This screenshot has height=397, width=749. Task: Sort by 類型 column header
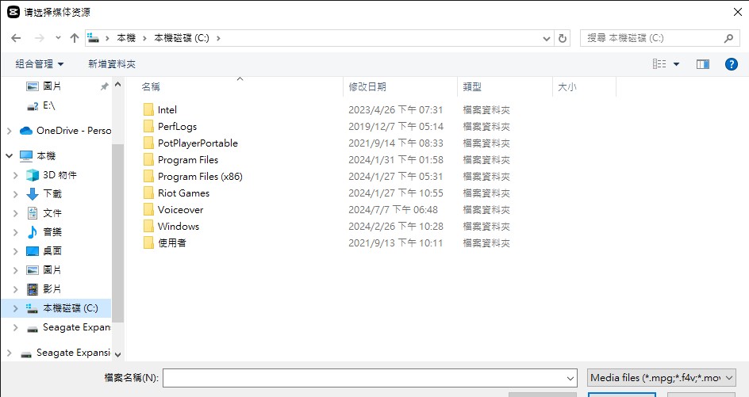(472, 87)
